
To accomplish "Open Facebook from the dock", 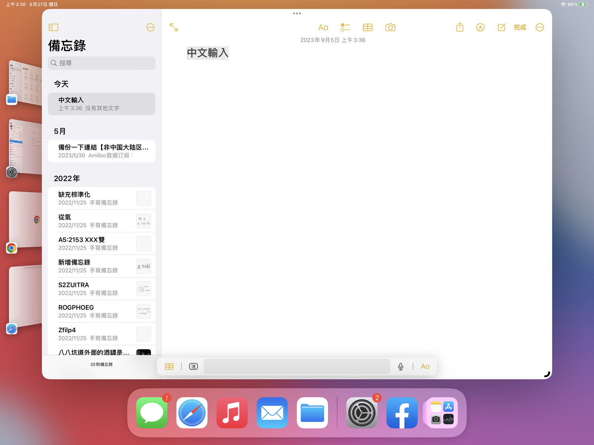I will 402,413.
